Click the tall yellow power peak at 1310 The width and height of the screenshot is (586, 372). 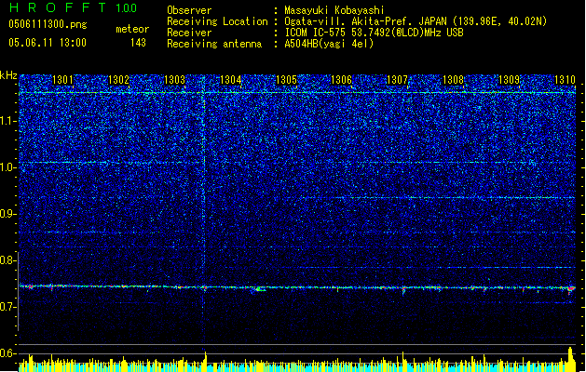pos(570,359)
